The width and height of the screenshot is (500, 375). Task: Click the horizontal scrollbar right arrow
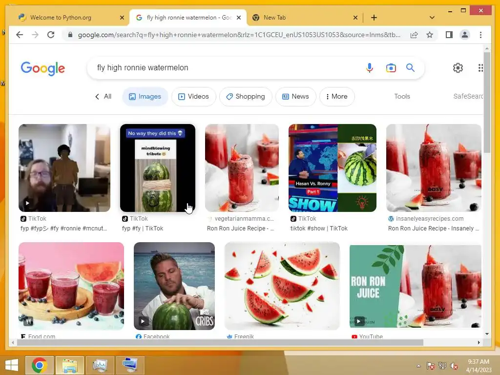[x=479, y=342]
